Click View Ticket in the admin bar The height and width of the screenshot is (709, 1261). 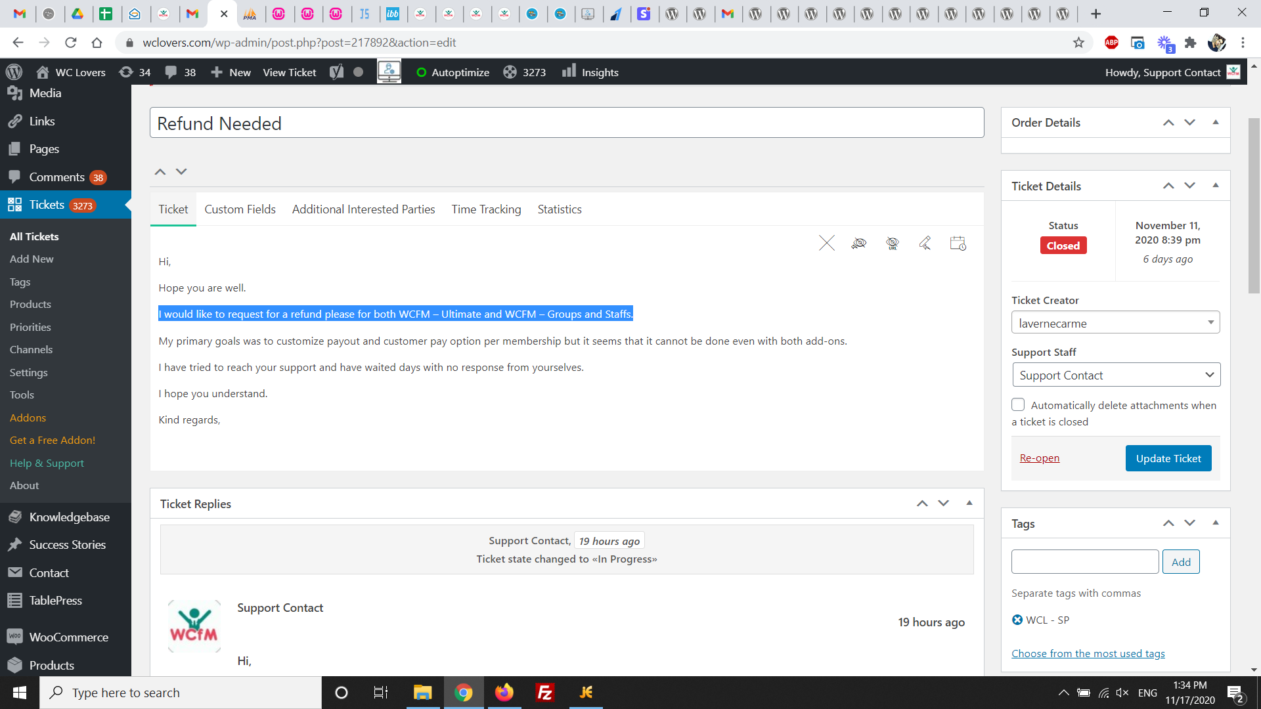click(289, 72)
